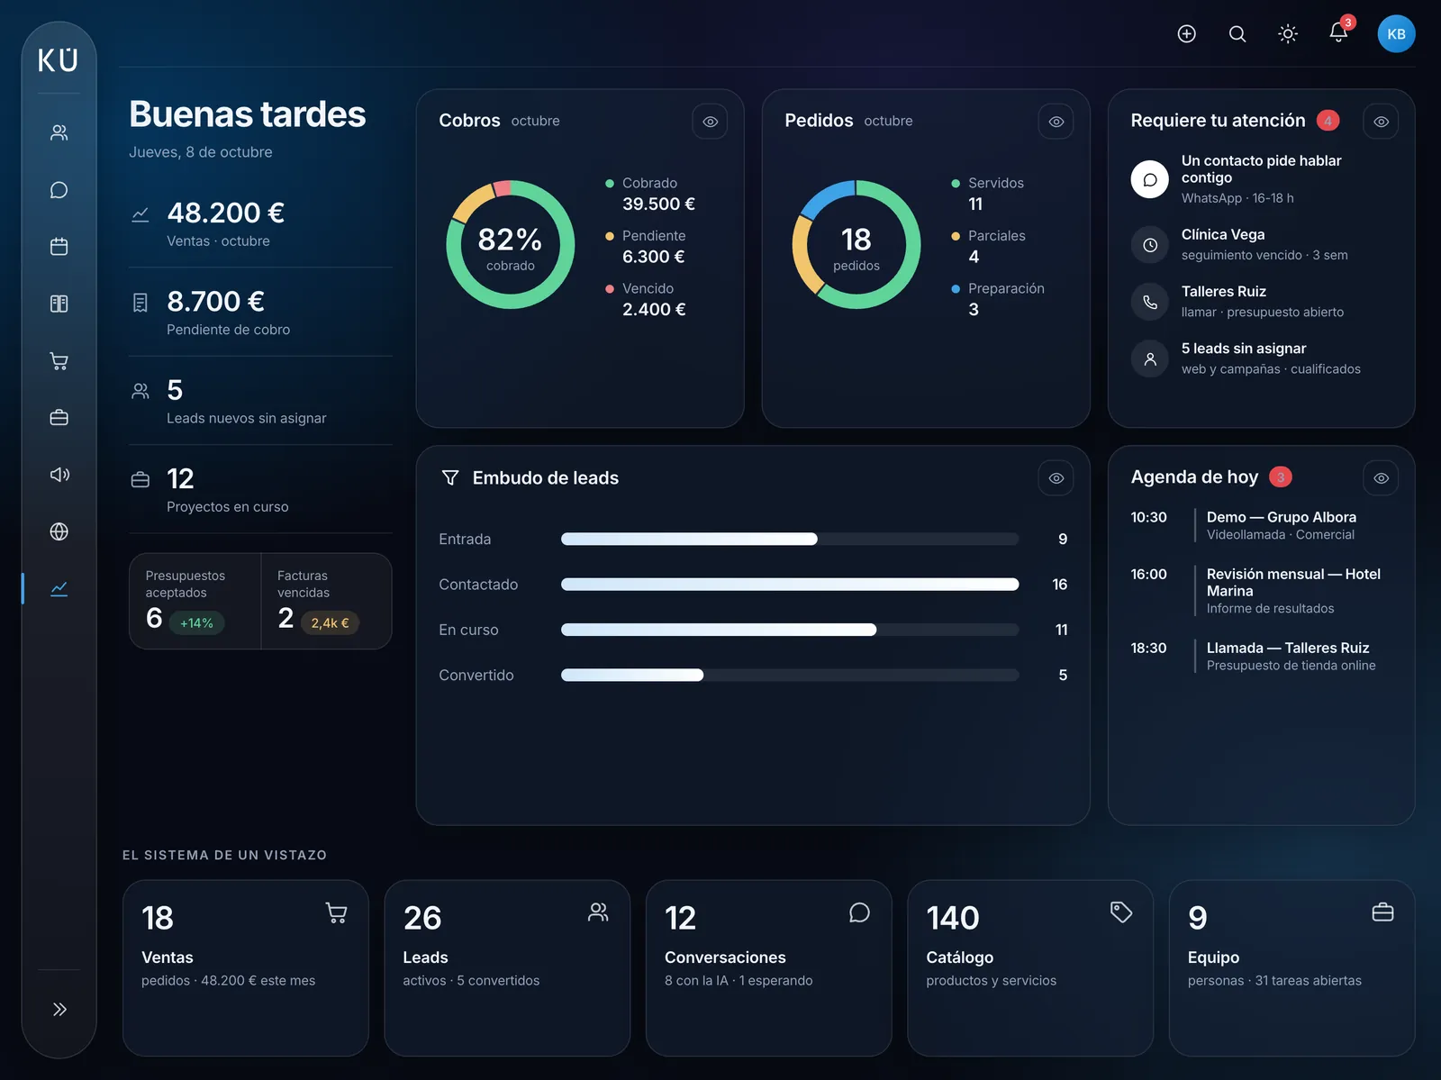The height and width of the screenshot is (1080, 1441).
Task: Open the briefcase projects sidebar icon
Action: (59, 418)
